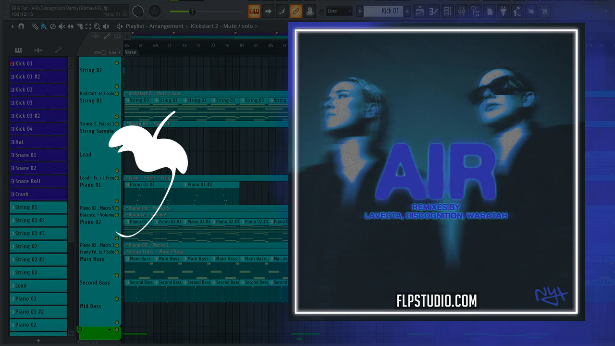This screenshot has height=346, width=615.
Task: Expand the FX track dropdown arrow
Action: coord(110,330)
